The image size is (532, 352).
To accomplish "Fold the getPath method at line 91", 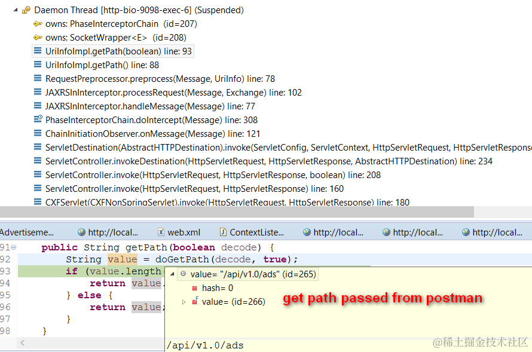I will point(14,247).
